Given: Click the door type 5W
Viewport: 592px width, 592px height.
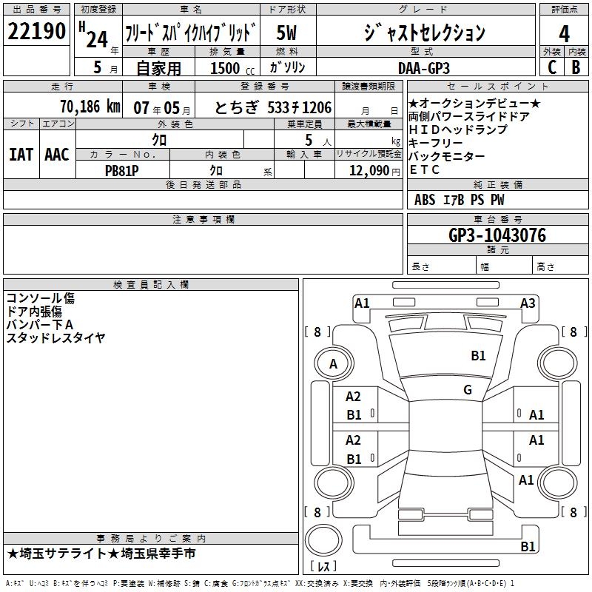Looking at the screenshot, I should tap(286, 33).
